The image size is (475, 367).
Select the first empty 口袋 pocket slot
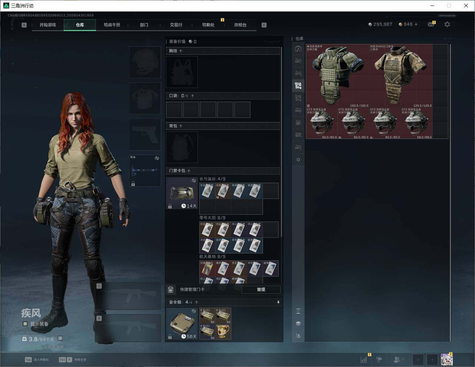pos(174,110)
